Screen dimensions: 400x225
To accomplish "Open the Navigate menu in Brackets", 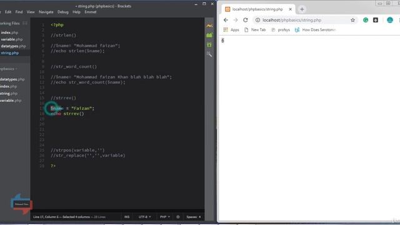I will click(x=46, y=12).
